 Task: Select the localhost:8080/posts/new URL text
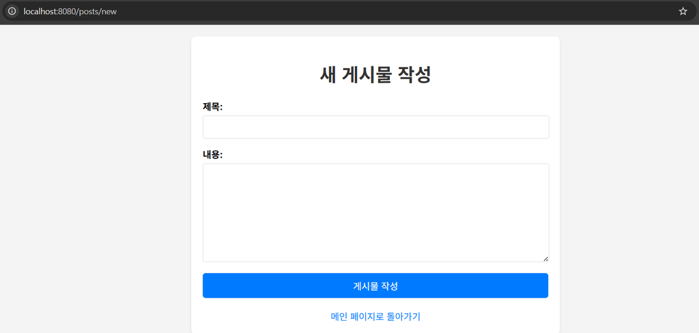click(x=70, y=12)
